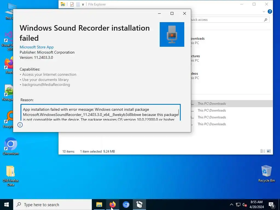Select the fourth This PC\Downloads recent file row

[232, 124]
